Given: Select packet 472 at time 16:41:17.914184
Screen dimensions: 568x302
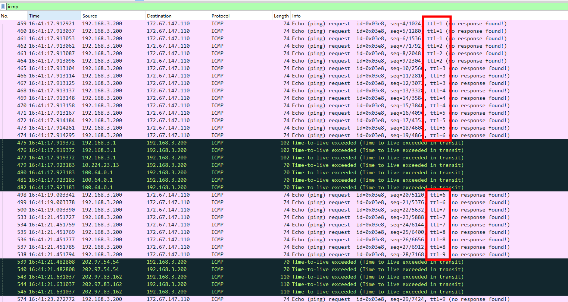Looking at the screenshot, I should click(284, 120).
